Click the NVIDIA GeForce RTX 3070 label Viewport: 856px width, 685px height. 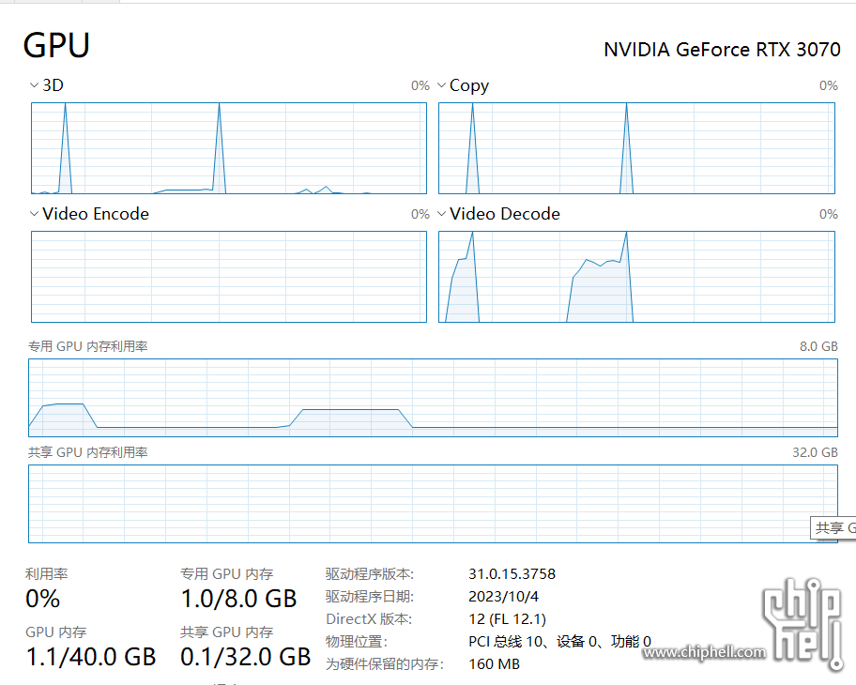pos(722,50)
